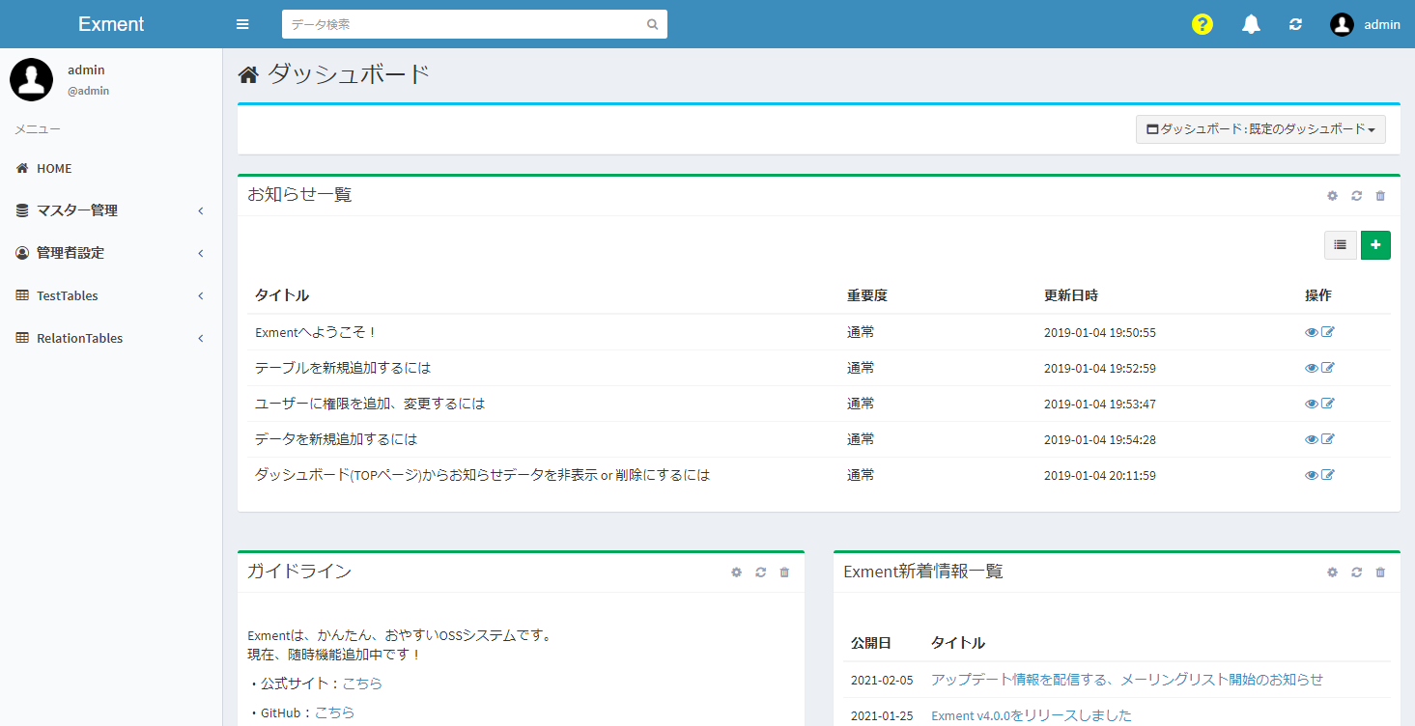Open the ダッシュボード selector dropdown
1415x726 pixels.
click(1260, 128)
